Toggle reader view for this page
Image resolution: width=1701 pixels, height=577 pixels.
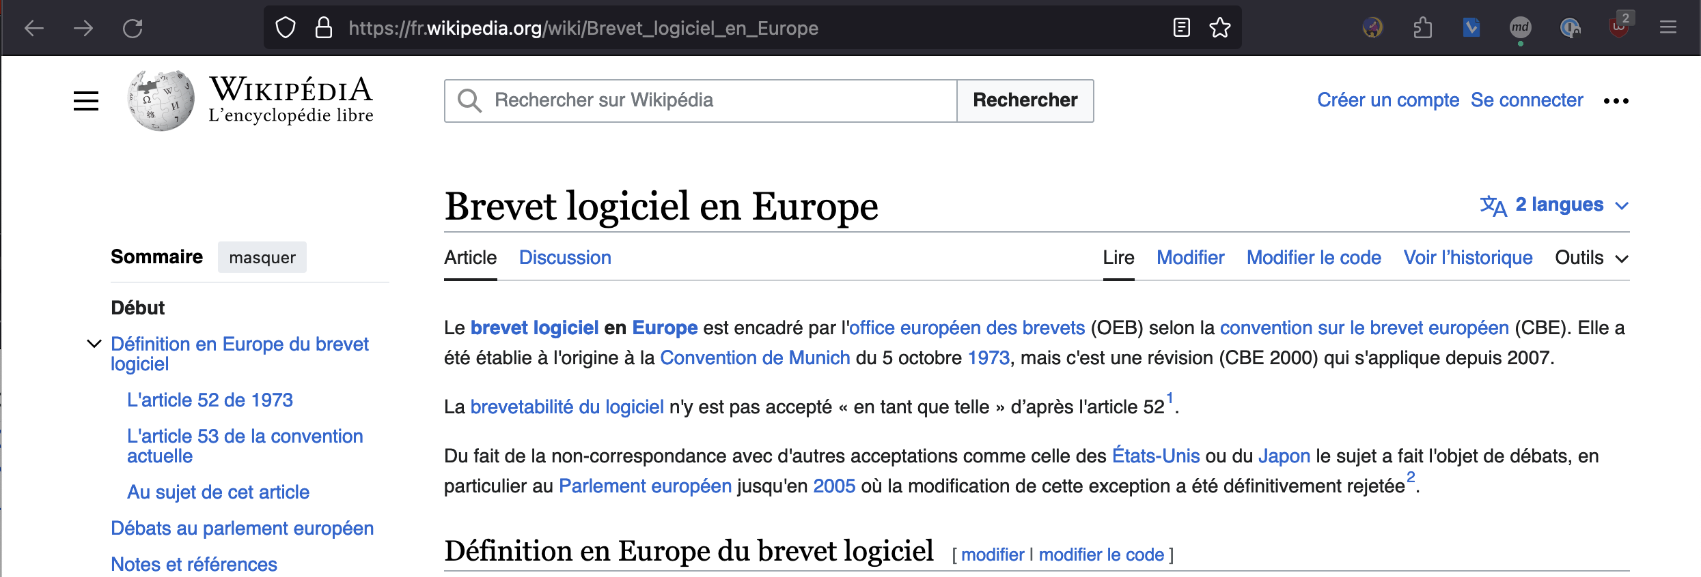(x=1181, y=28)
